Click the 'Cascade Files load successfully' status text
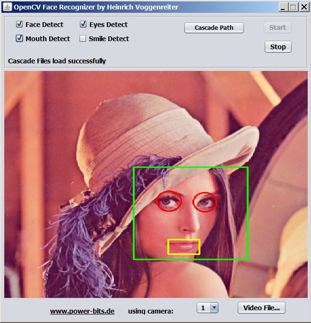Viewport: 311px width, 323px height. [57, 61]
